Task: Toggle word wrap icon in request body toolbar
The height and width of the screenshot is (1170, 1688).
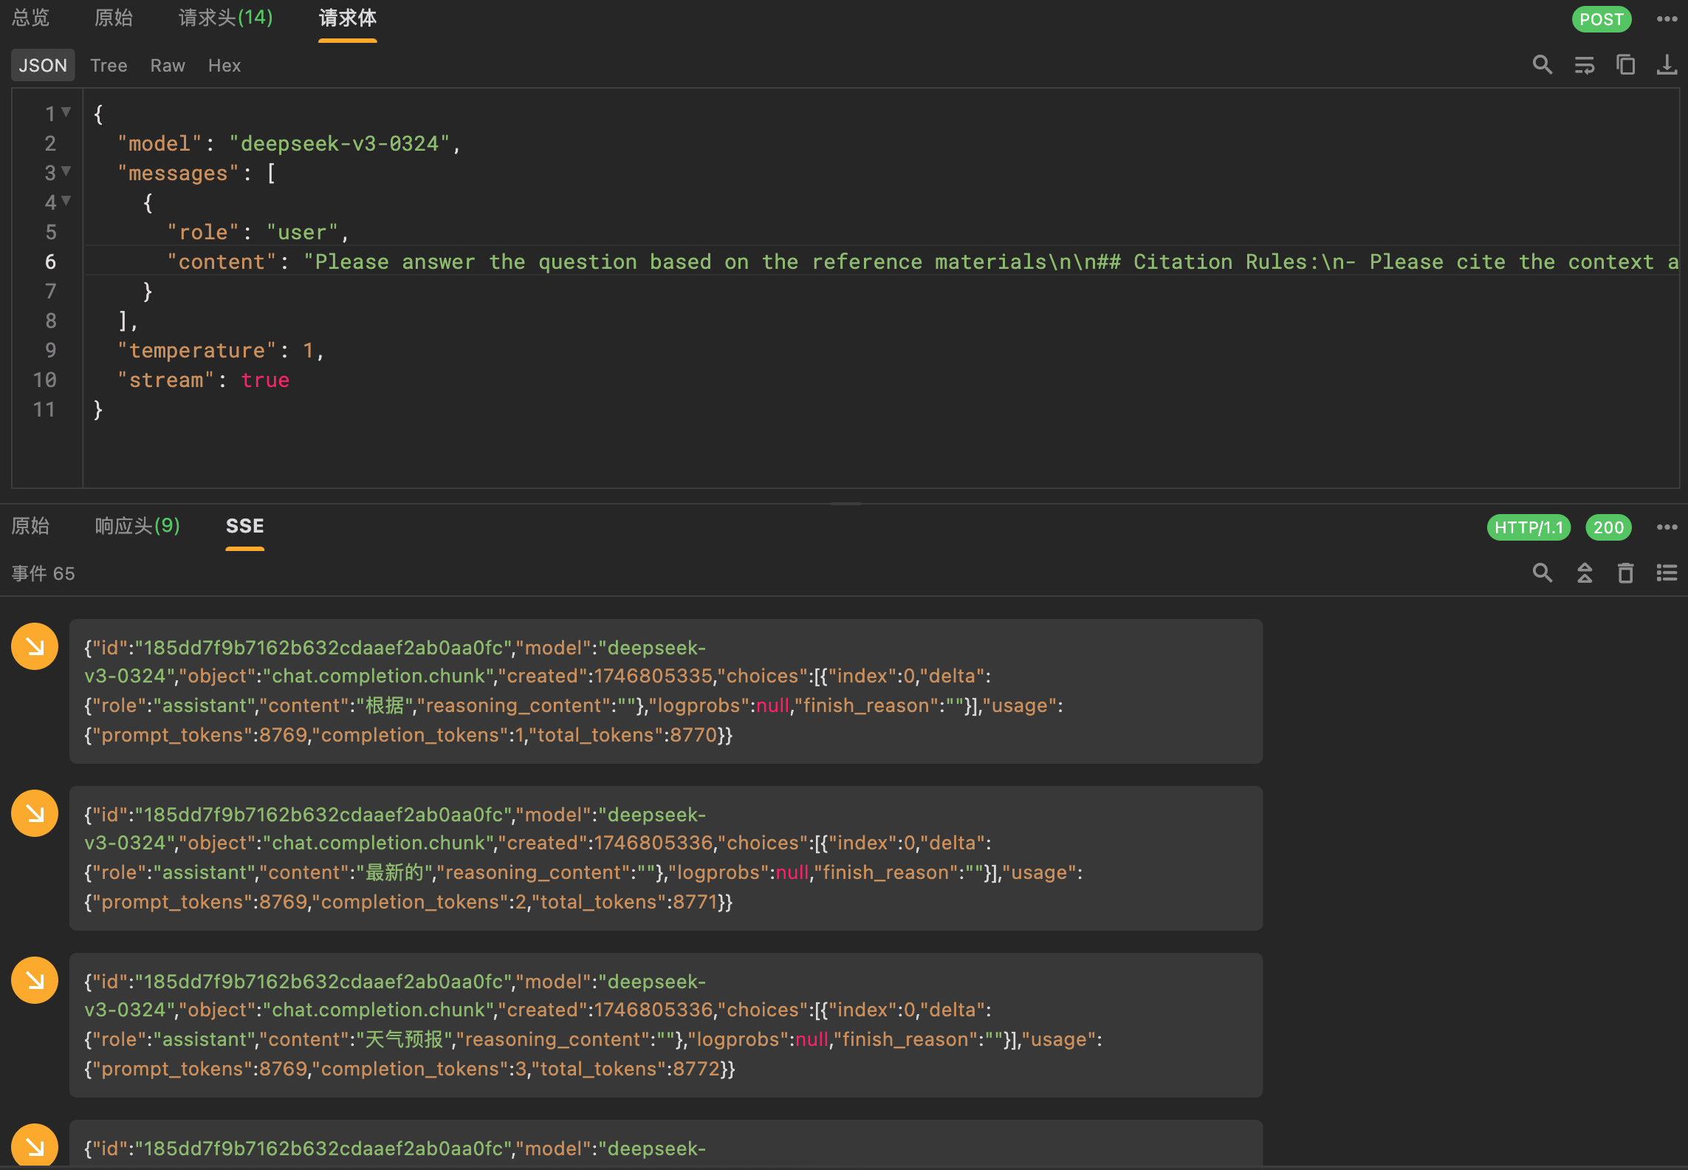Action: [1584, 65]
